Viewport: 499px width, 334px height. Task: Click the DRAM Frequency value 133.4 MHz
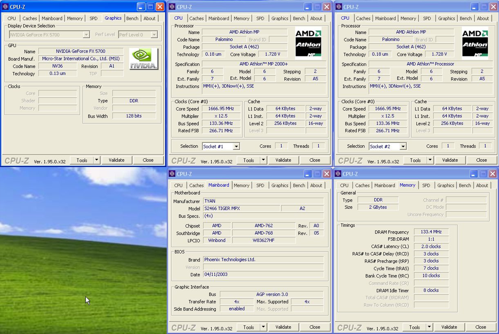tap(431, 232)
